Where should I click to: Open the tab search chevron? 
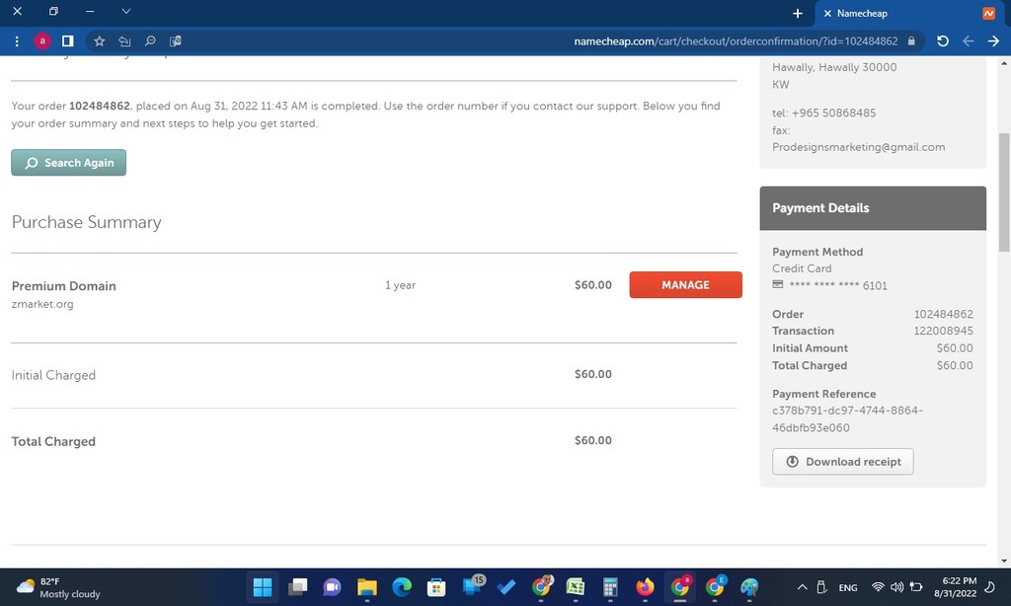point(126,12)
